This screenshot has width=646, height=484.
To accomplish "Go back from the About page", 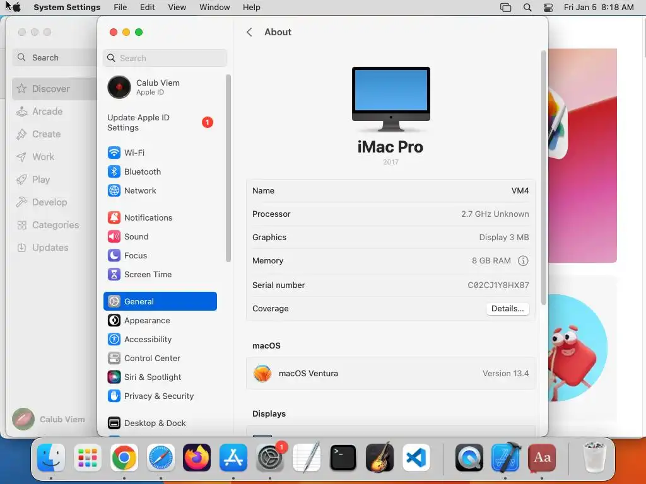I will pos(249,32).
